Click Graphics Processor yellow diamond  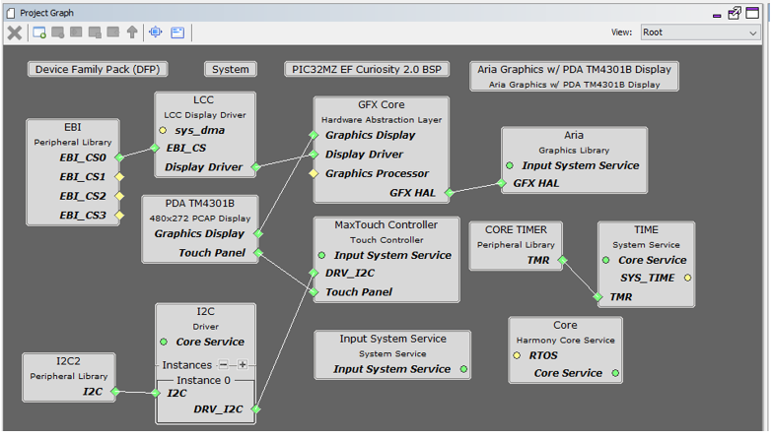(x=314, y=173)
